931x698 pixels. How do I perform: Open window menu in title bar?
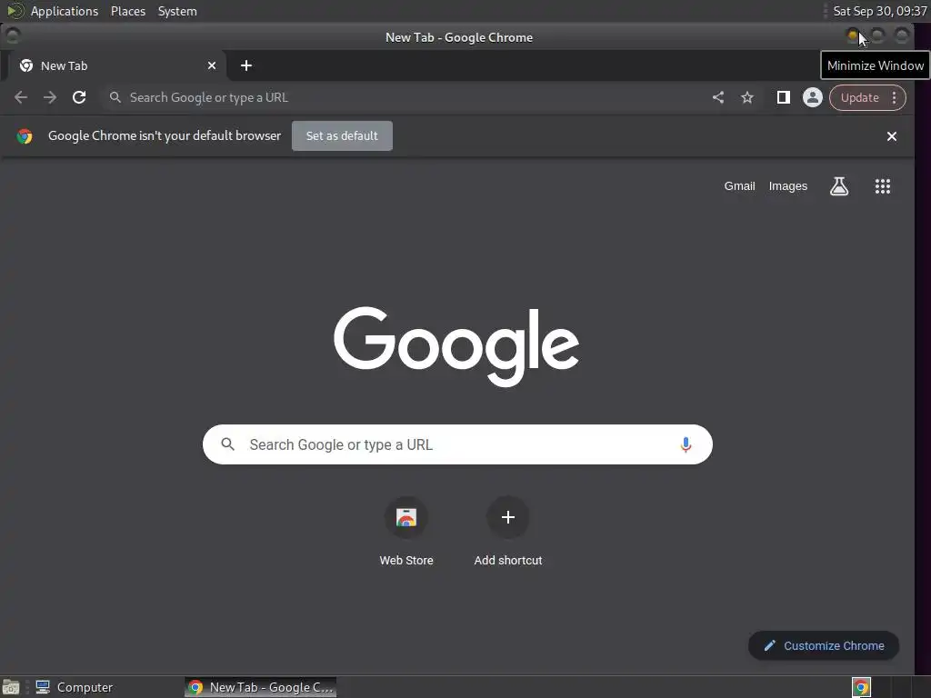pyautogui.click(x=13, y=36)
